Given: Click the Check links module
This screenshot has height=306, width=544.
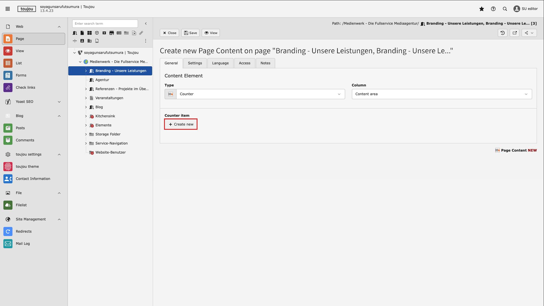Looking at the screenshot, I should [25, 87].
